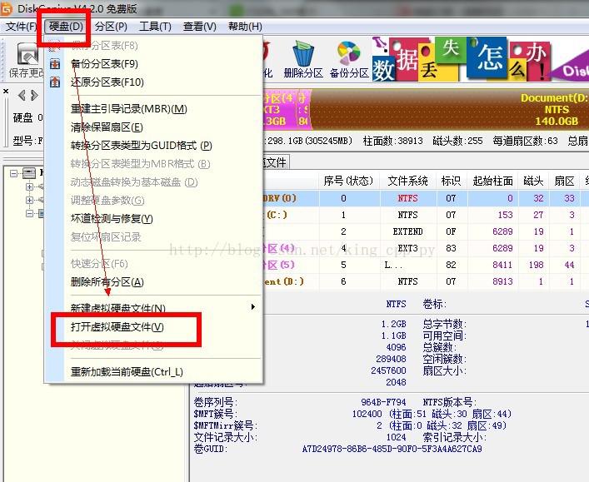Click the 序号(状态) column header

pyautogui.click(x=348, y=181)
